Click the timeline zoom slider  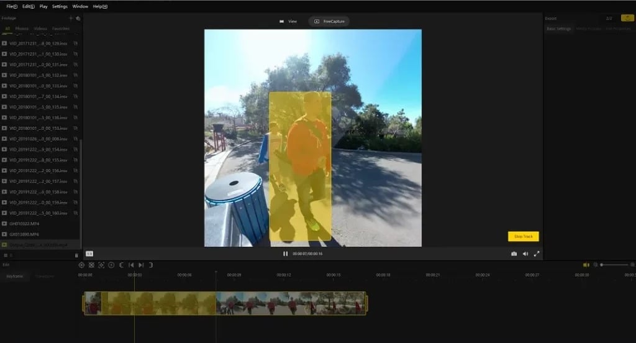pyautogui.click(x=614, y=265)
